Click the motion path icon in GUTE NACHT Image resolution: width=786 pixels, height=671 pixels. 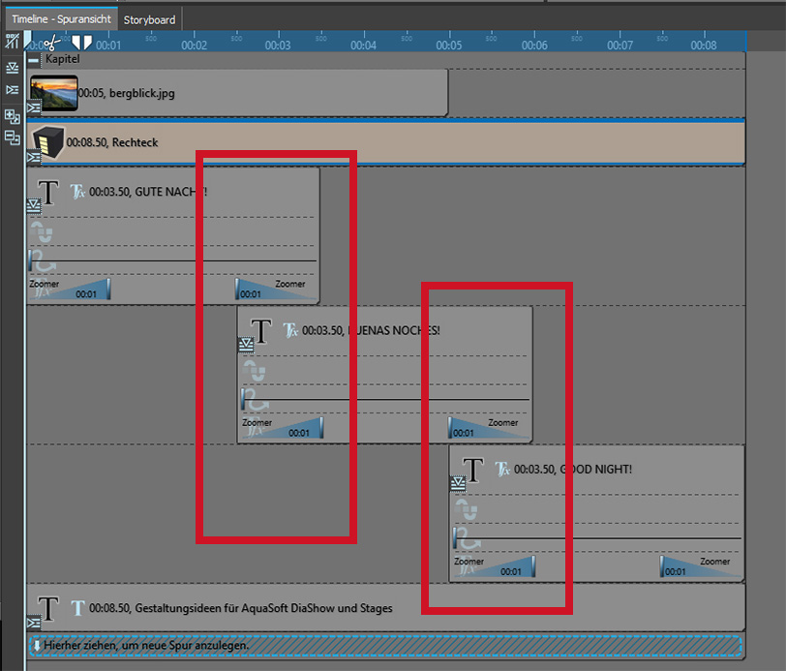click(43, 260)
